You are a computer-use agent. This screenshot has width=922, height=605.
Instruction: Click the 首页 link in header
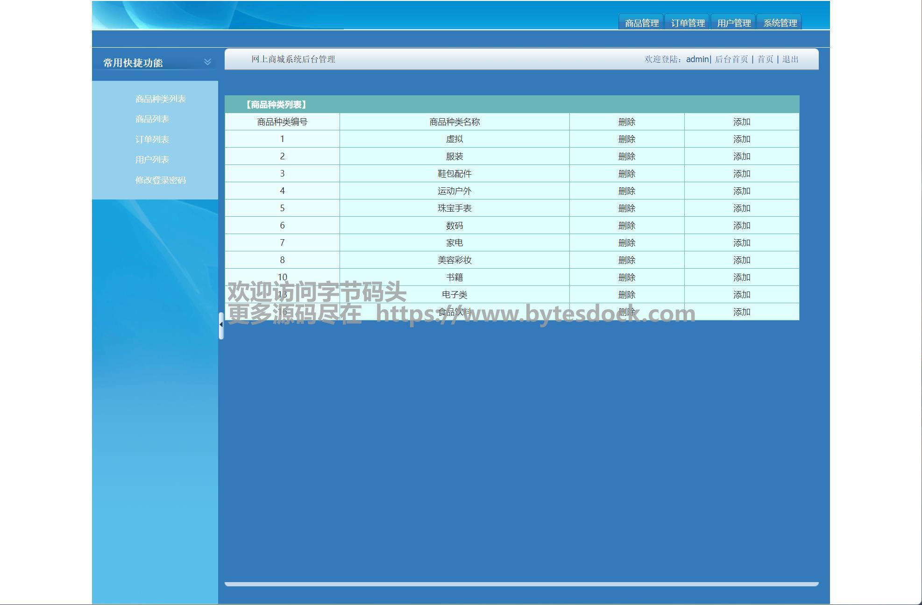point(765,59)
